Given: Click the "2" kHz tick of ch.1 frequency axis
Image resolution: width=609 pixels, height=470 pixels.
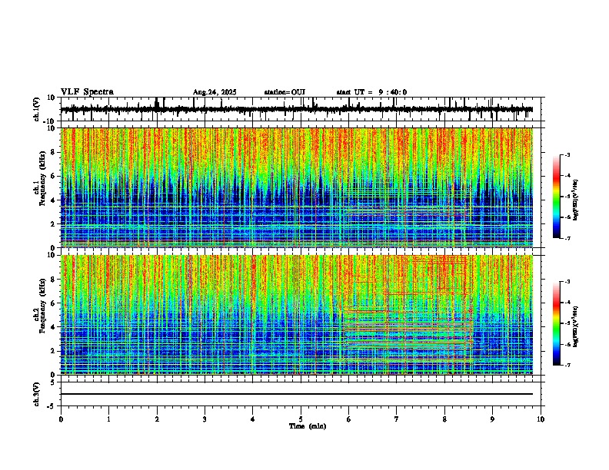Looking at the screenshot, I should pos(54,224).
